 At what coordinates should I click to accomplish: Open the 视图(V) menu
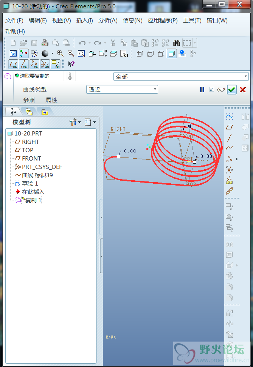coord(62,20)
